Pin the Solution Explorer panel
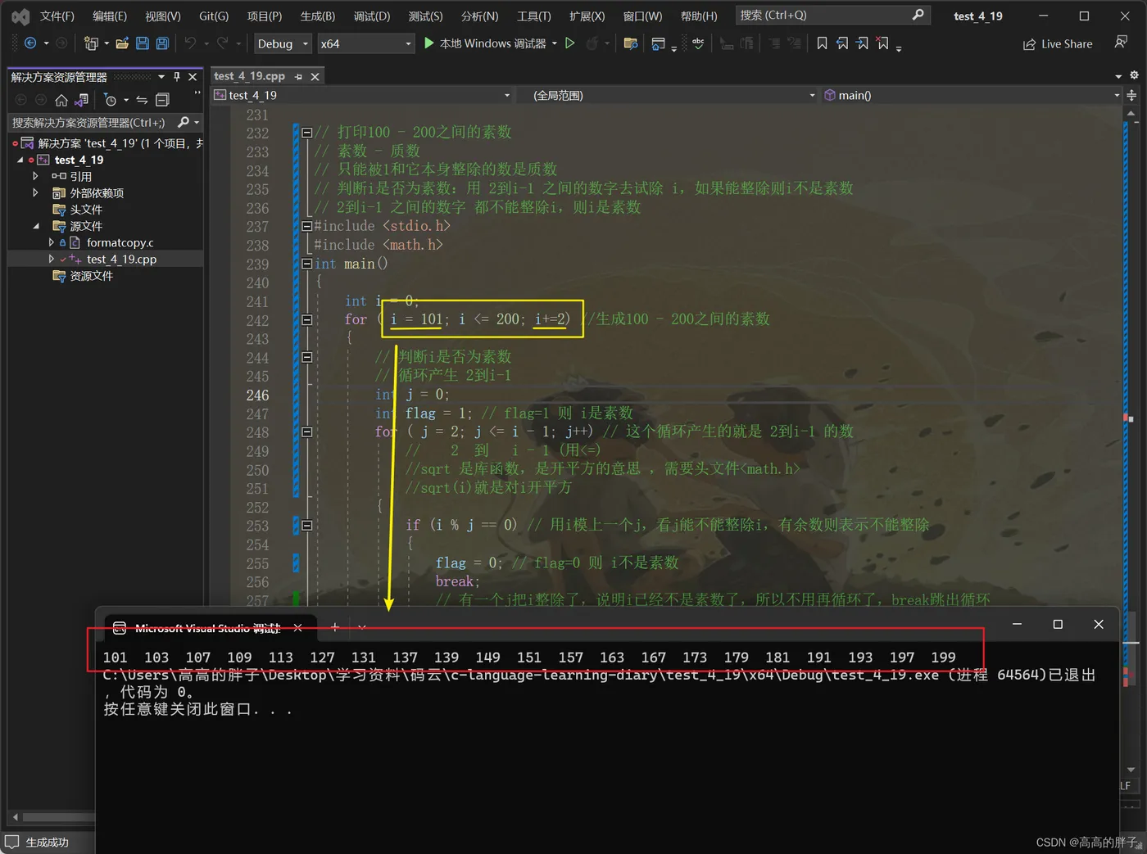1147x854 pixels. [x=177, y=76]
